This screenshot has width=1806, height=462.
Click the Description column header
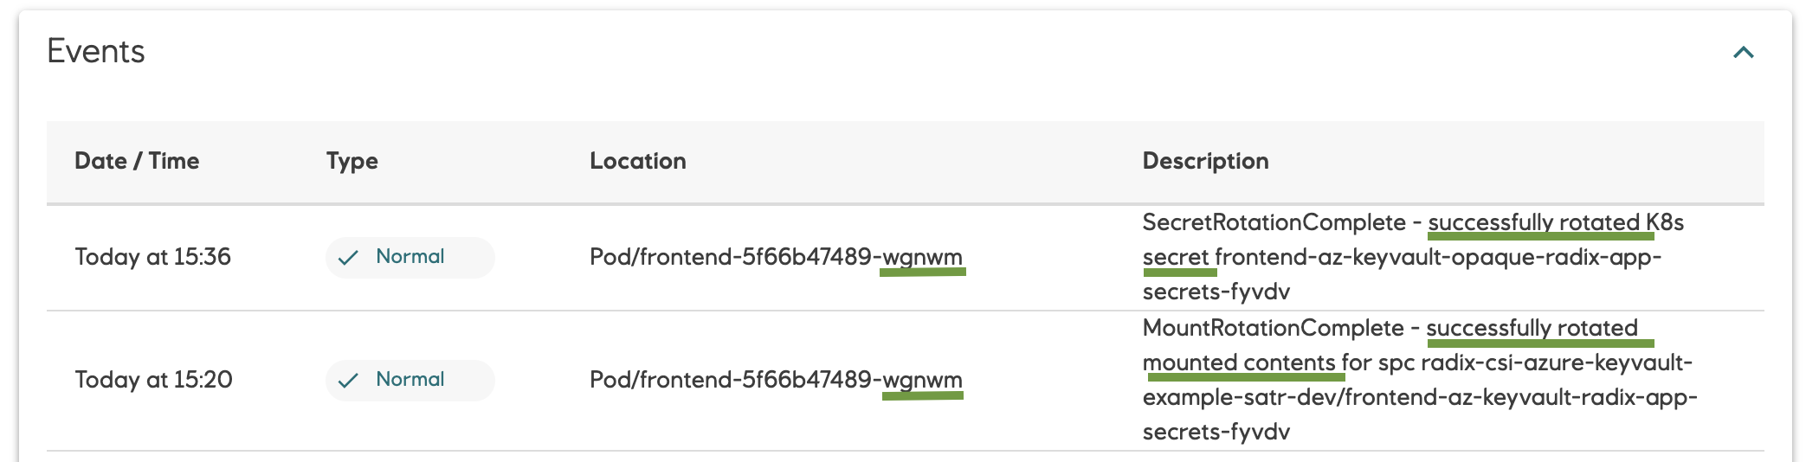click(x=1205, y=161)
